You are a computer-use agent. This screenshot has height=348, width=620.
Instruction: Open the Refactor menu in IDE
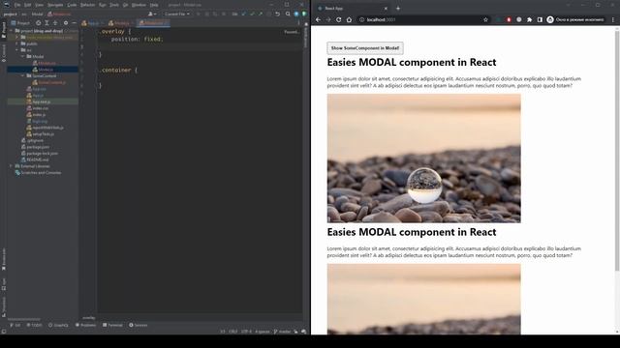click(88, 5)
